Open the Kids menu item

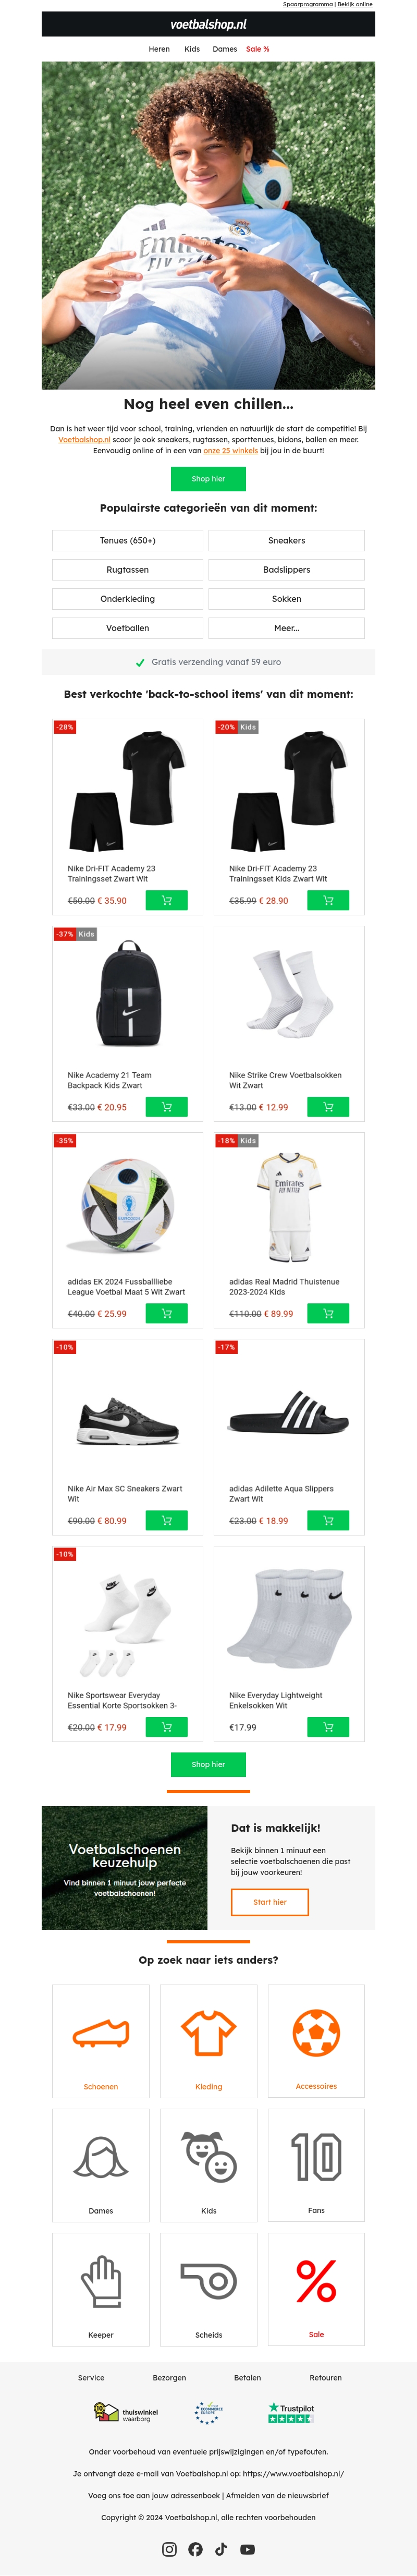(192, 49)
